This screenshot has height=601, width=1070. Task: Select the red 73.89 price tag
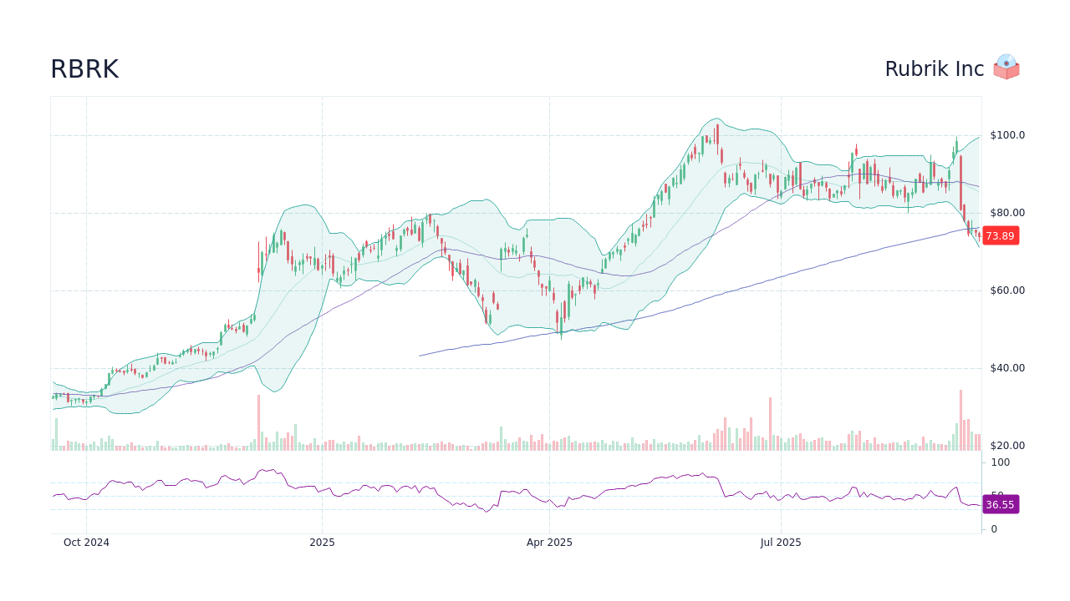pos(1001,235)
